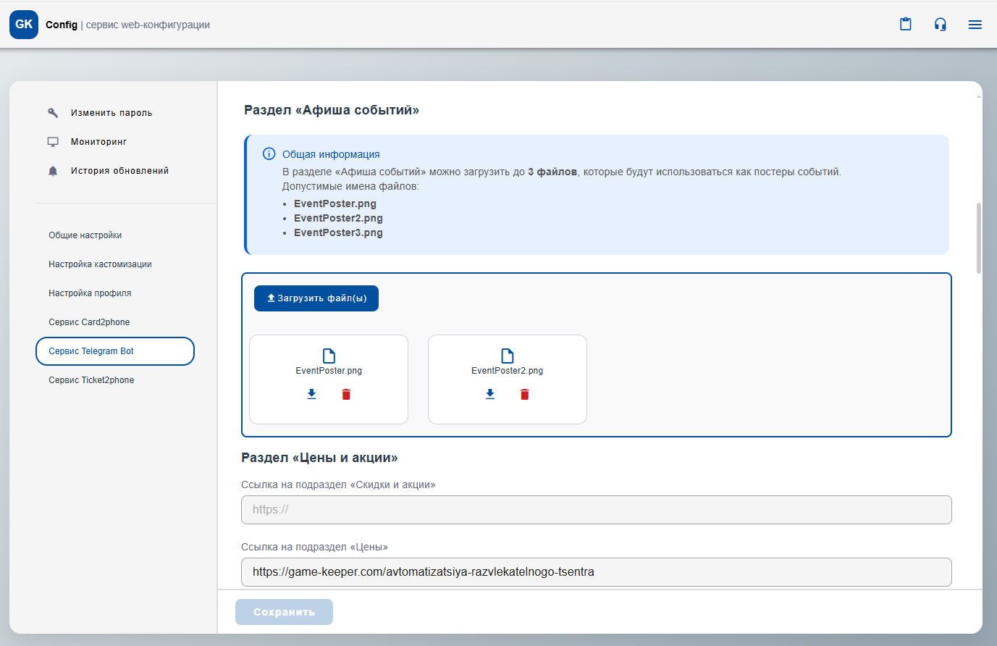Screen dimensions: 997x646
Task: Click the vertical scrollbar on the right
Action: (979, 239)
